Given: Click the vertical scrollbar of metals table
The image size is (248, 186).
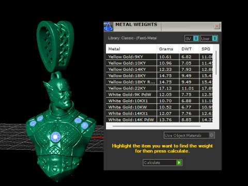Looking at the screenshot, I should point(216,63).
